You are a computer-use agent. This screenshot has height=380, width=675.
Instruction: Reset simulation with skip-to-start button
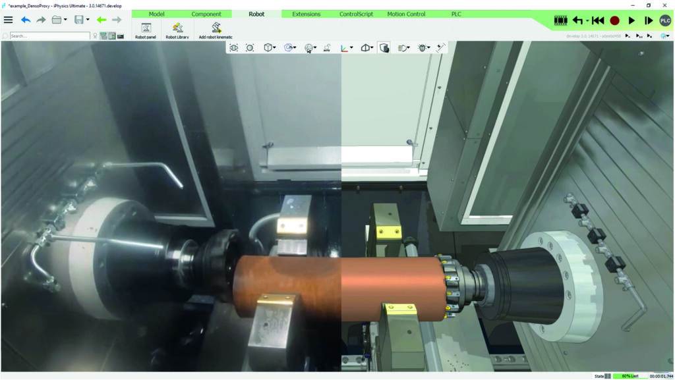click(598, 20)
